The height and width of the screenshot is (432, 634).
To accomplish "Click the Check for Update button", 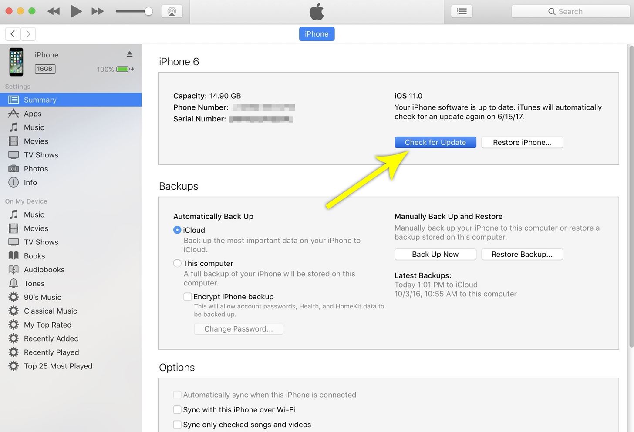I will coord(435,142).
